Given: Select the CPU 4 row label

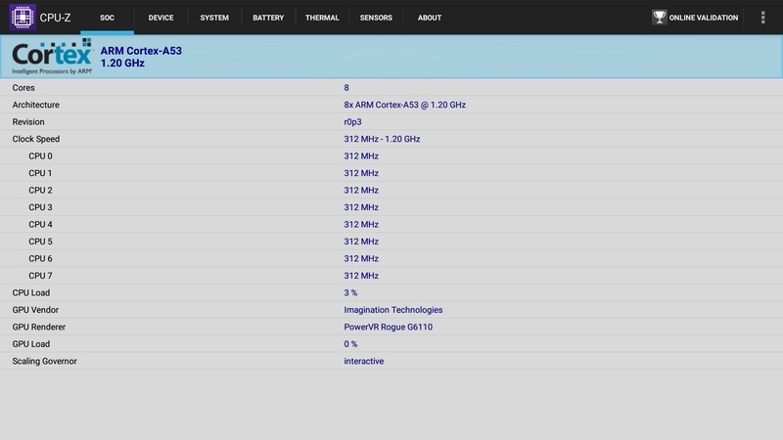Looking at the screenshot, I should (40, 225).
